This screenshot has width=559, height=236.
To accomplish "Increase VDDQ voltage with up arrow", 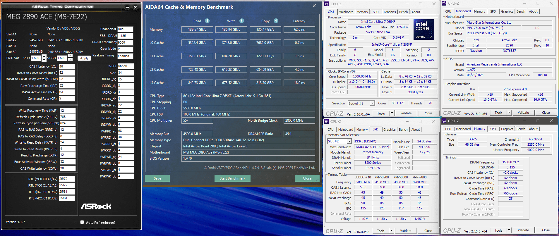I will pos(70,56).
